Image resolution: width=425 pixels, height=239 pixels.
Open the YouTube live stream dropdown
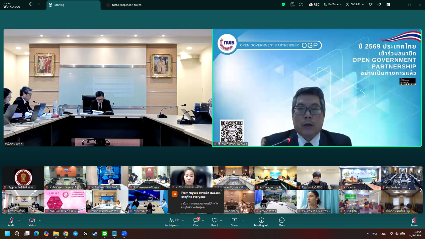click(x=333, y=4)
